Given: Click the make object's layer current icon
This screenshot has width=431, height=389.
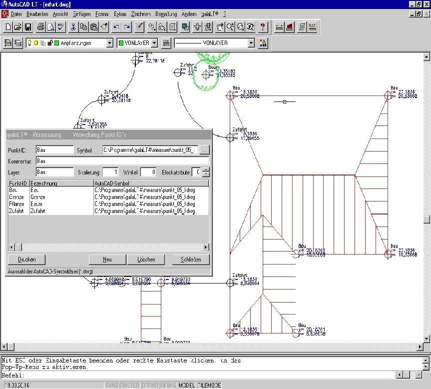Looking at the screenshot, I should click(x=18, y=43).
